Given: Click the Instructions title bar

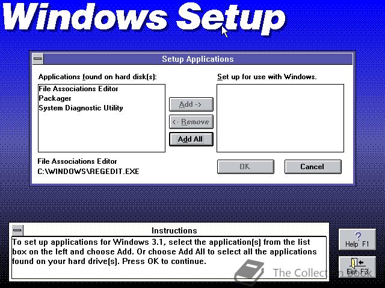Looking at the screenshot, I should (174, 230).
